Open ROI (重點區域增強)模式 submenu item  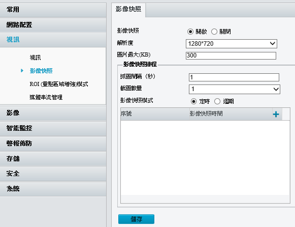tap(59, 84)
